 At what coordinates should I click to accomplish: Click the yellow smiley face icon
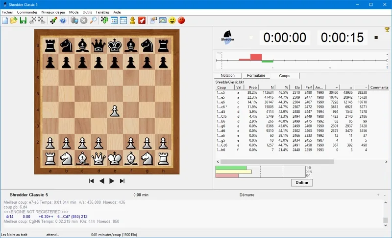(x=172, y=21)
